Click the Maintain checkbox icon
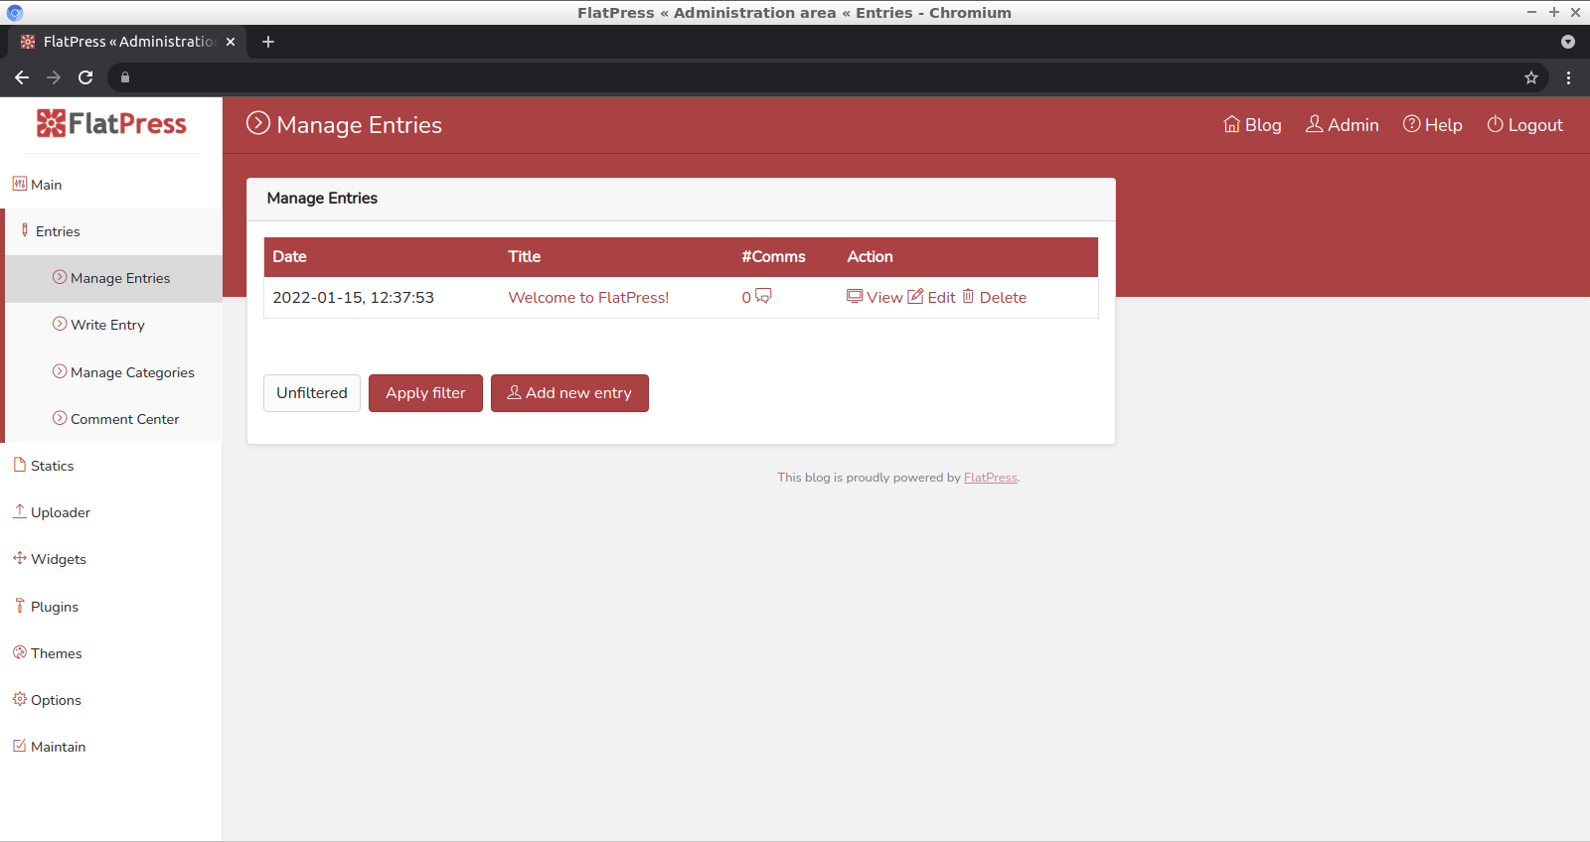The height and width of the screenshot is (842, 1590). pos(19,746)
